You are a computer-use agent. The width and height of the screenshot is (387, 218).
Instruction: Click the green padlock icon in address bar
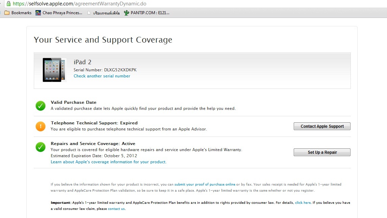pos(8,4)
